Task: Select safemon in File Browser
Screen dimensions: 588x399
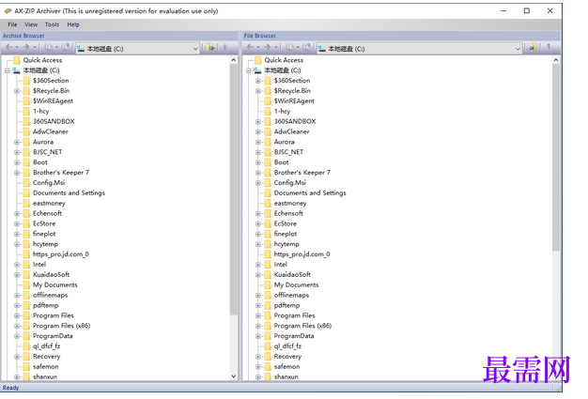Action: coord(286,366)
